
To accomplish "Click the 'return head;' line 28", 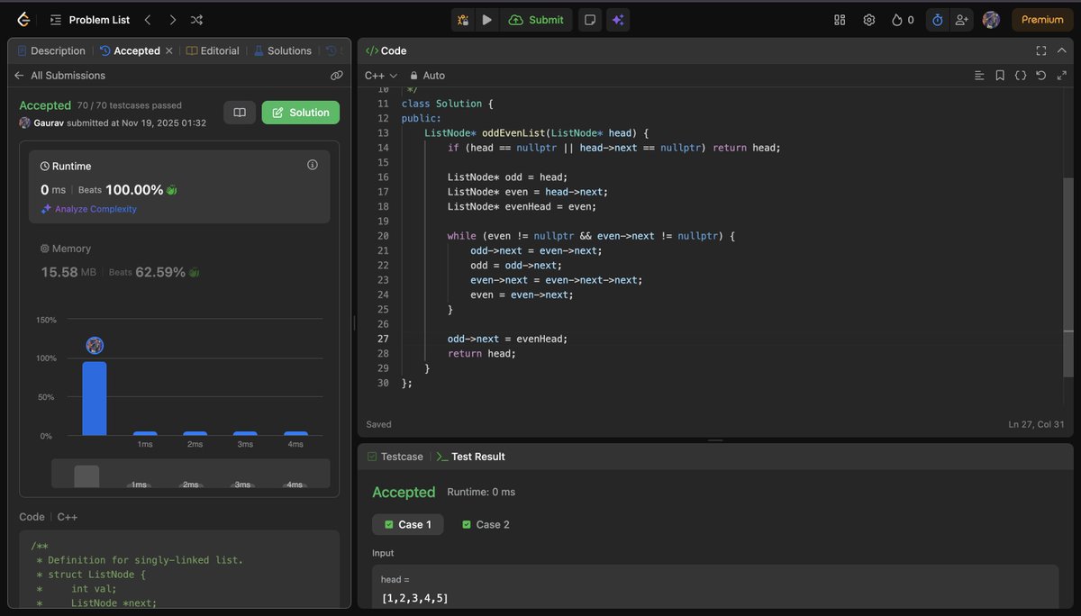I will 482,353.
